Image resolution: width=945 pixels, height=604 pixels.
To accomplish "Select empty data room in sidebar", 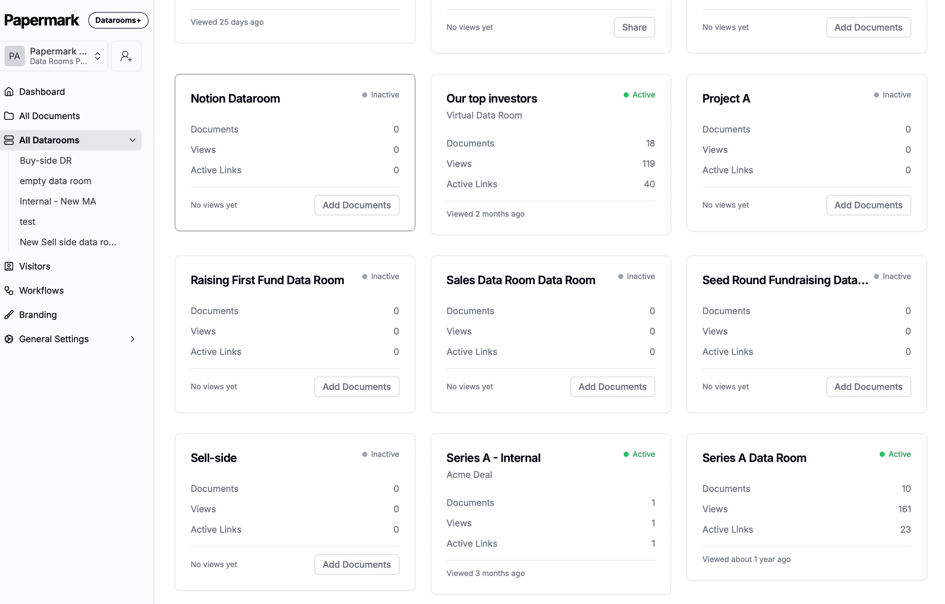I will coord(56,181).
